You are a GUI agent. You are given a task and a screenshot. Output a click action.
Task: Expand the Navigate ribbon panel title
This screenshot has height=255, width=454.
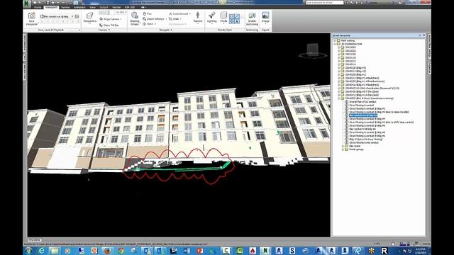click(165, 30)
